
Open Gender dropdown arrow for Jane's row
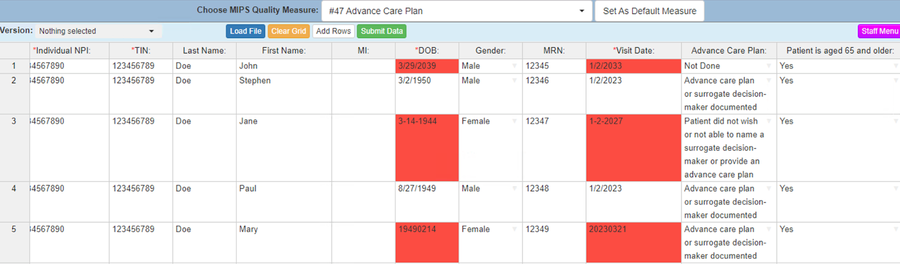514,121
